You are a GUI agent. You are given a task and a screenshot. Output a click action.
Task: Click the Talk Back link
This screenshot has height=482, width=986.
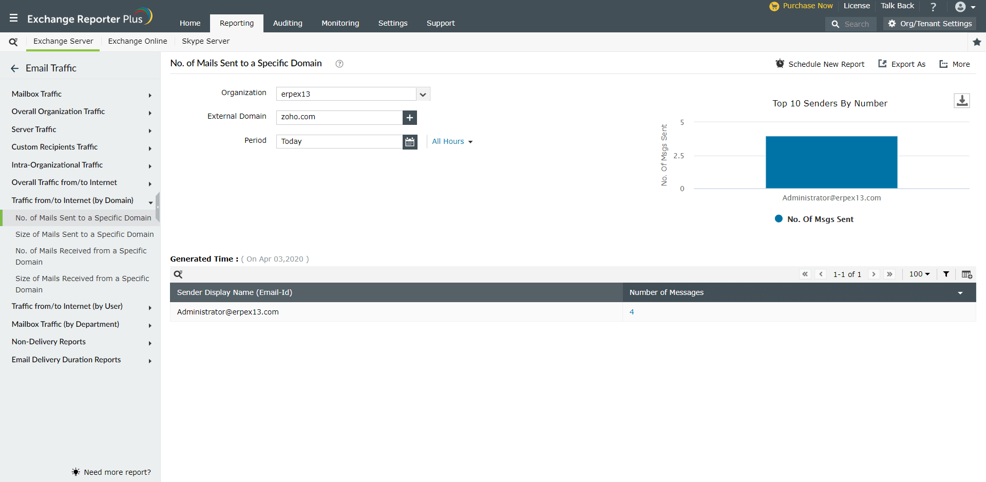pyautogui.click(x=897, y=6)
